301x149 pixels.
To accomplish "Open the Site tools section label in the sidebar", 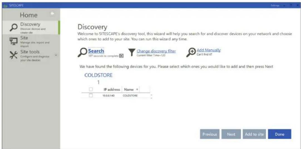I will (30, 52).
